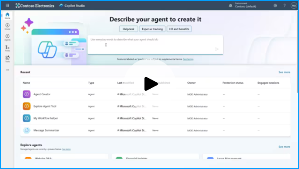Go to Home in the sidebar
Screen dimensions: 299x169
(7, 16)
